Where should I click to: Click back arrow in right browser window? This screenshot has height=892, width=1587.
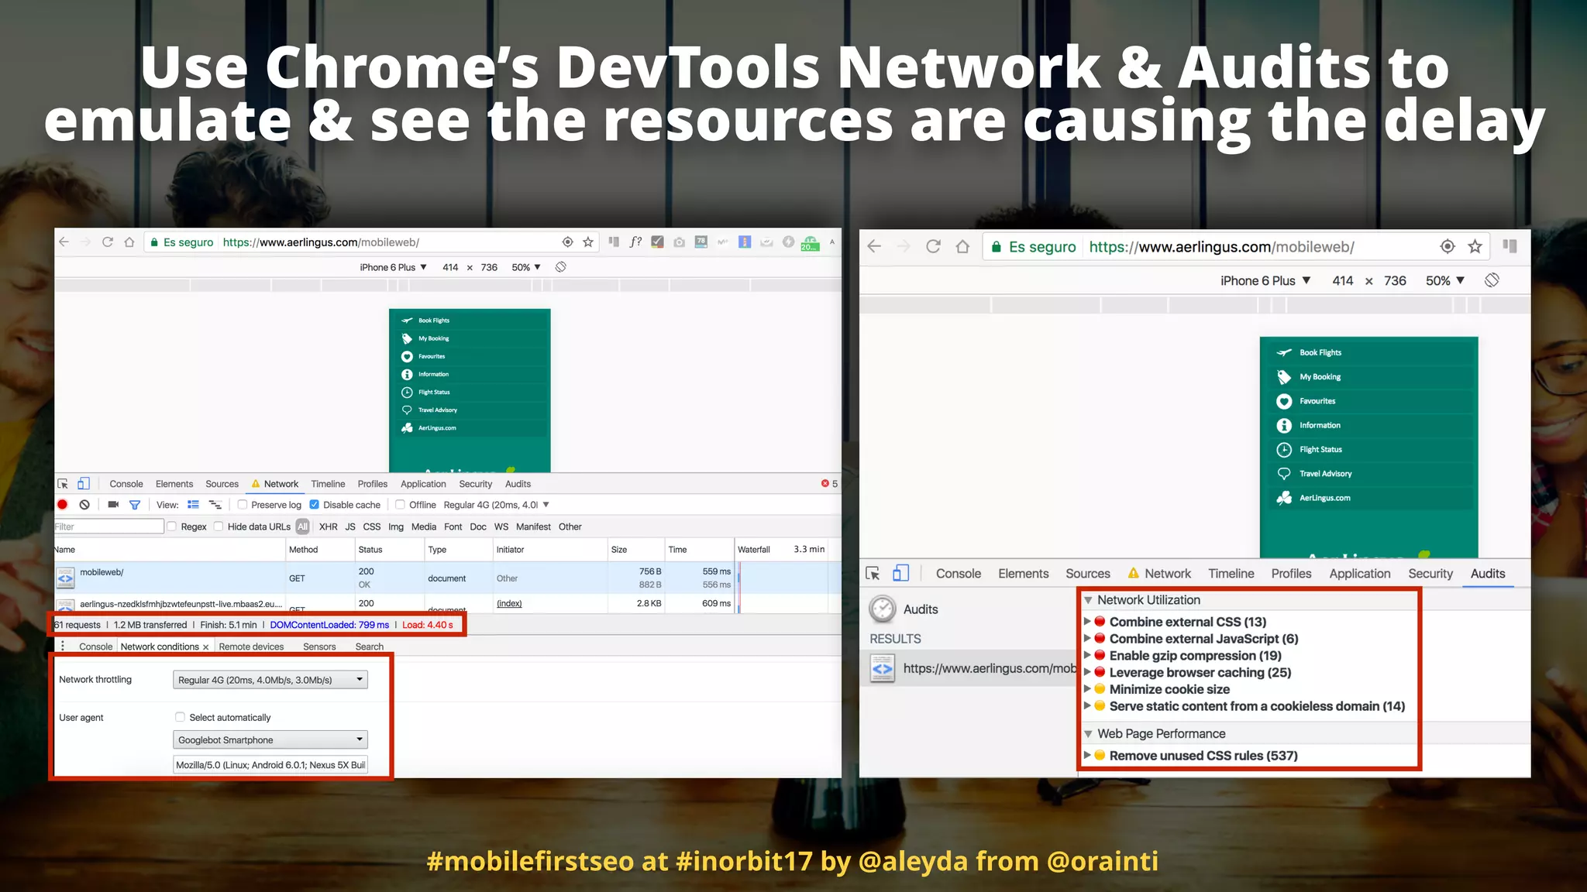click(875, 246)
